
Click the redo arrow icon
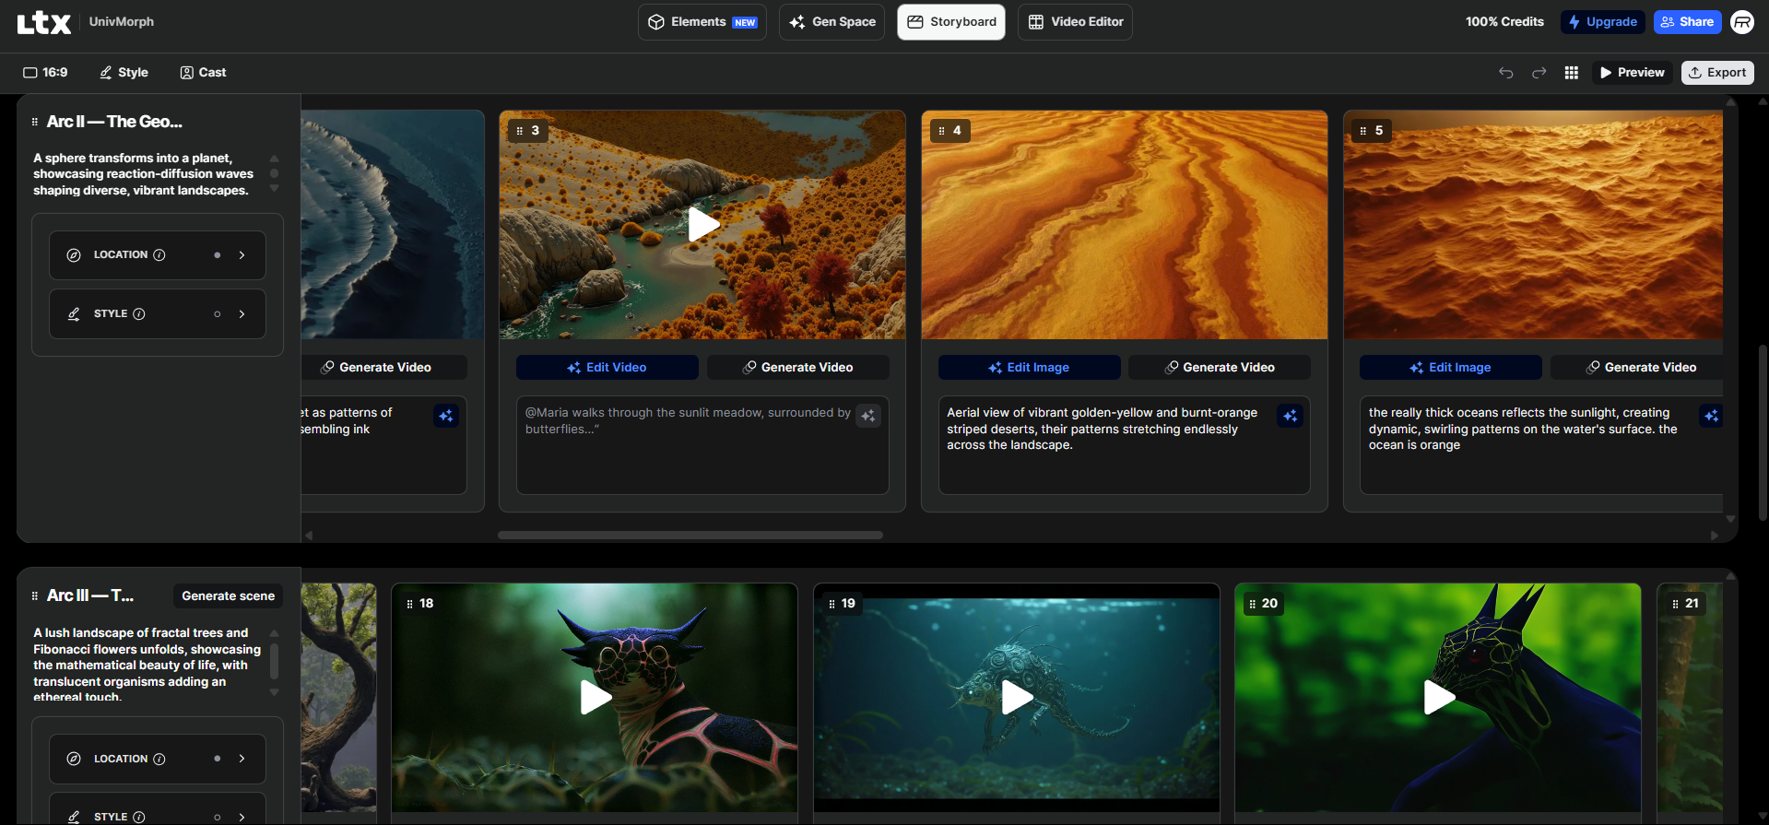click(x=1539, y=73)
